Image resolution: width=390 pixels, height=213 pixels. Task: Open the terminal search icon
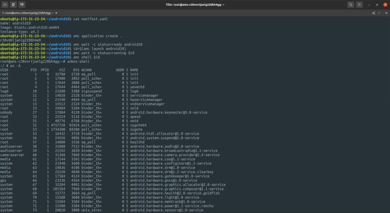350,4
